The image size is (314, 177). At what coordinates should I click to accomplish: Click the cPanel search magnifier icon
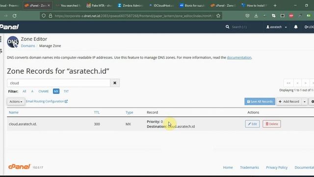pyautogui.click(x=227, y=27)
